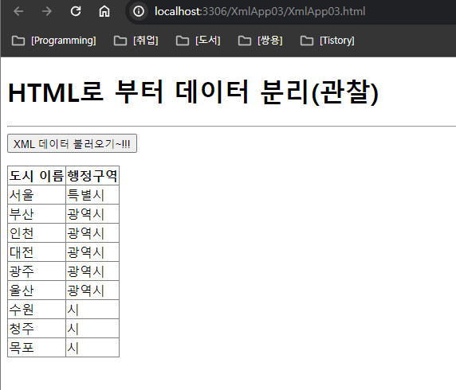Select the 부산 table cell
This screenshot has height=390, width=456.
pos(37,214)
